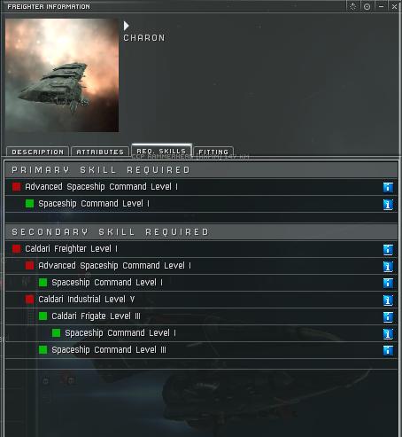Click red status square for Caldari Freighter
Viewport: 402px width, 437px height.
click(17, 249)
